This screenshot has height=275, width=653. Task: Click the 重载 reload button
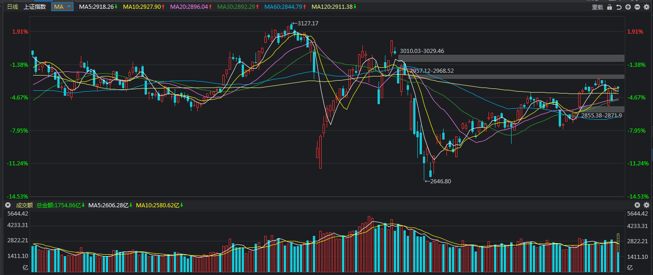click(598, 7)
